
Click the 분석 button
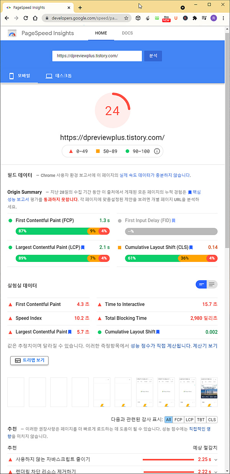(153, 56)
